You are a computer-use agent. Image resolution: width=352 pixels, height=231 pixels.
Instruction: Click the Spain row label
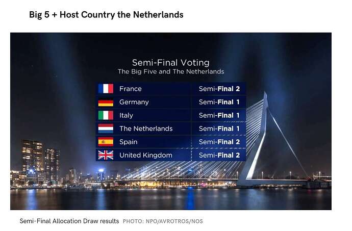(129, 142)
